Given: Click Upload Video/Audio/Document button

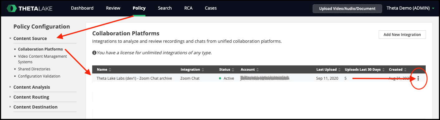Looking at the screenshot, I should click(x=347, y=8).
